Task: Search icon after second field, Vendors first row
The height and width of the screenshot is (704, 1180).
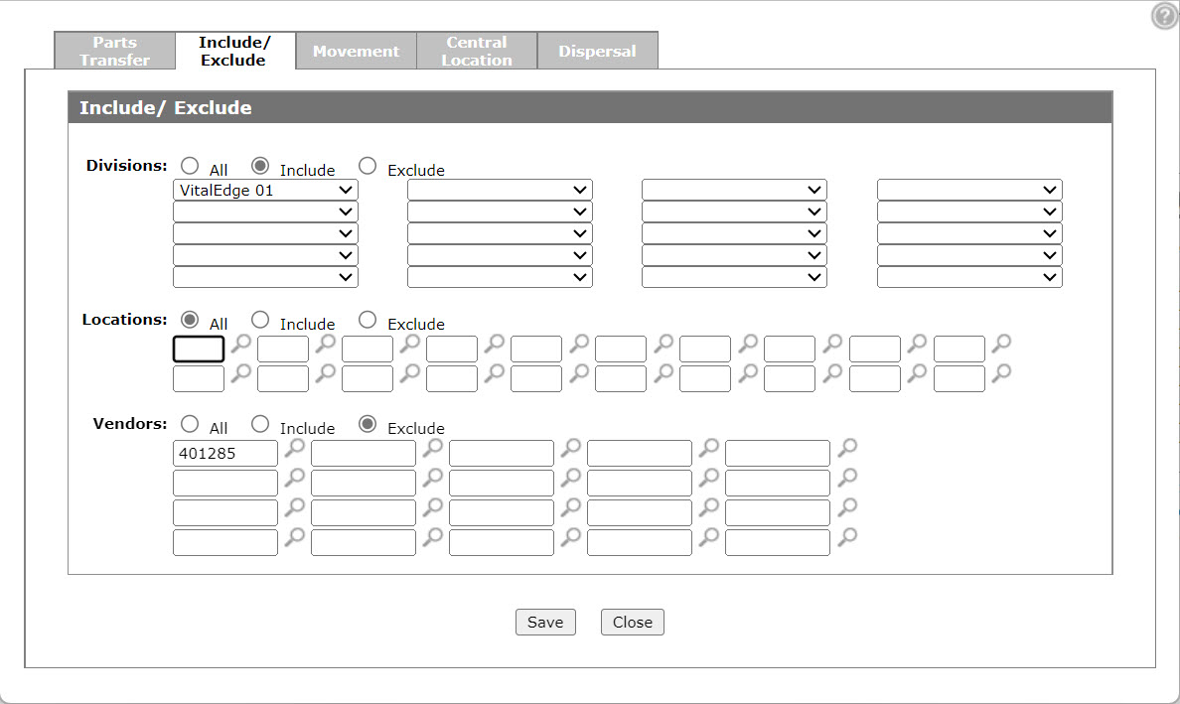Action: coord(433,448)
